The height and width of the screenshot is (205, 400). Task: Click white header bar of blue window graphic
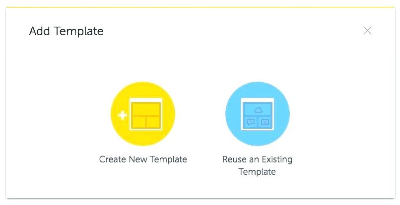coord(258,100)
